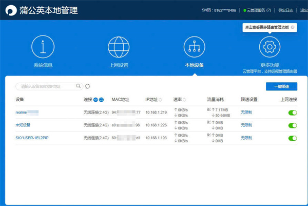Open 更多功能 gear icon
Screen dimensions: 308x206
[269, 47]
